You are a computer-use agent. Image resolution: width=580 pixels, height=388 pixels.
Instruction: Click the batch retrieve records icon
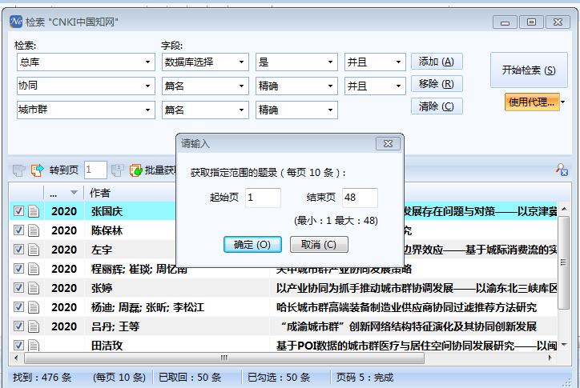point(135,170)
